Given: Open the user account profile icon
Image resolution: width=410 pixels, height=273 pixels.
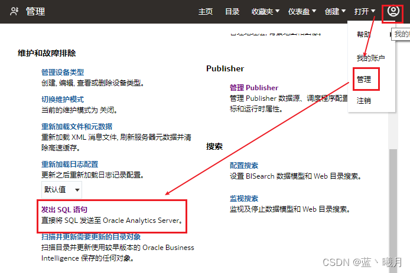Looking at the screenshot, I should (393, 11).
